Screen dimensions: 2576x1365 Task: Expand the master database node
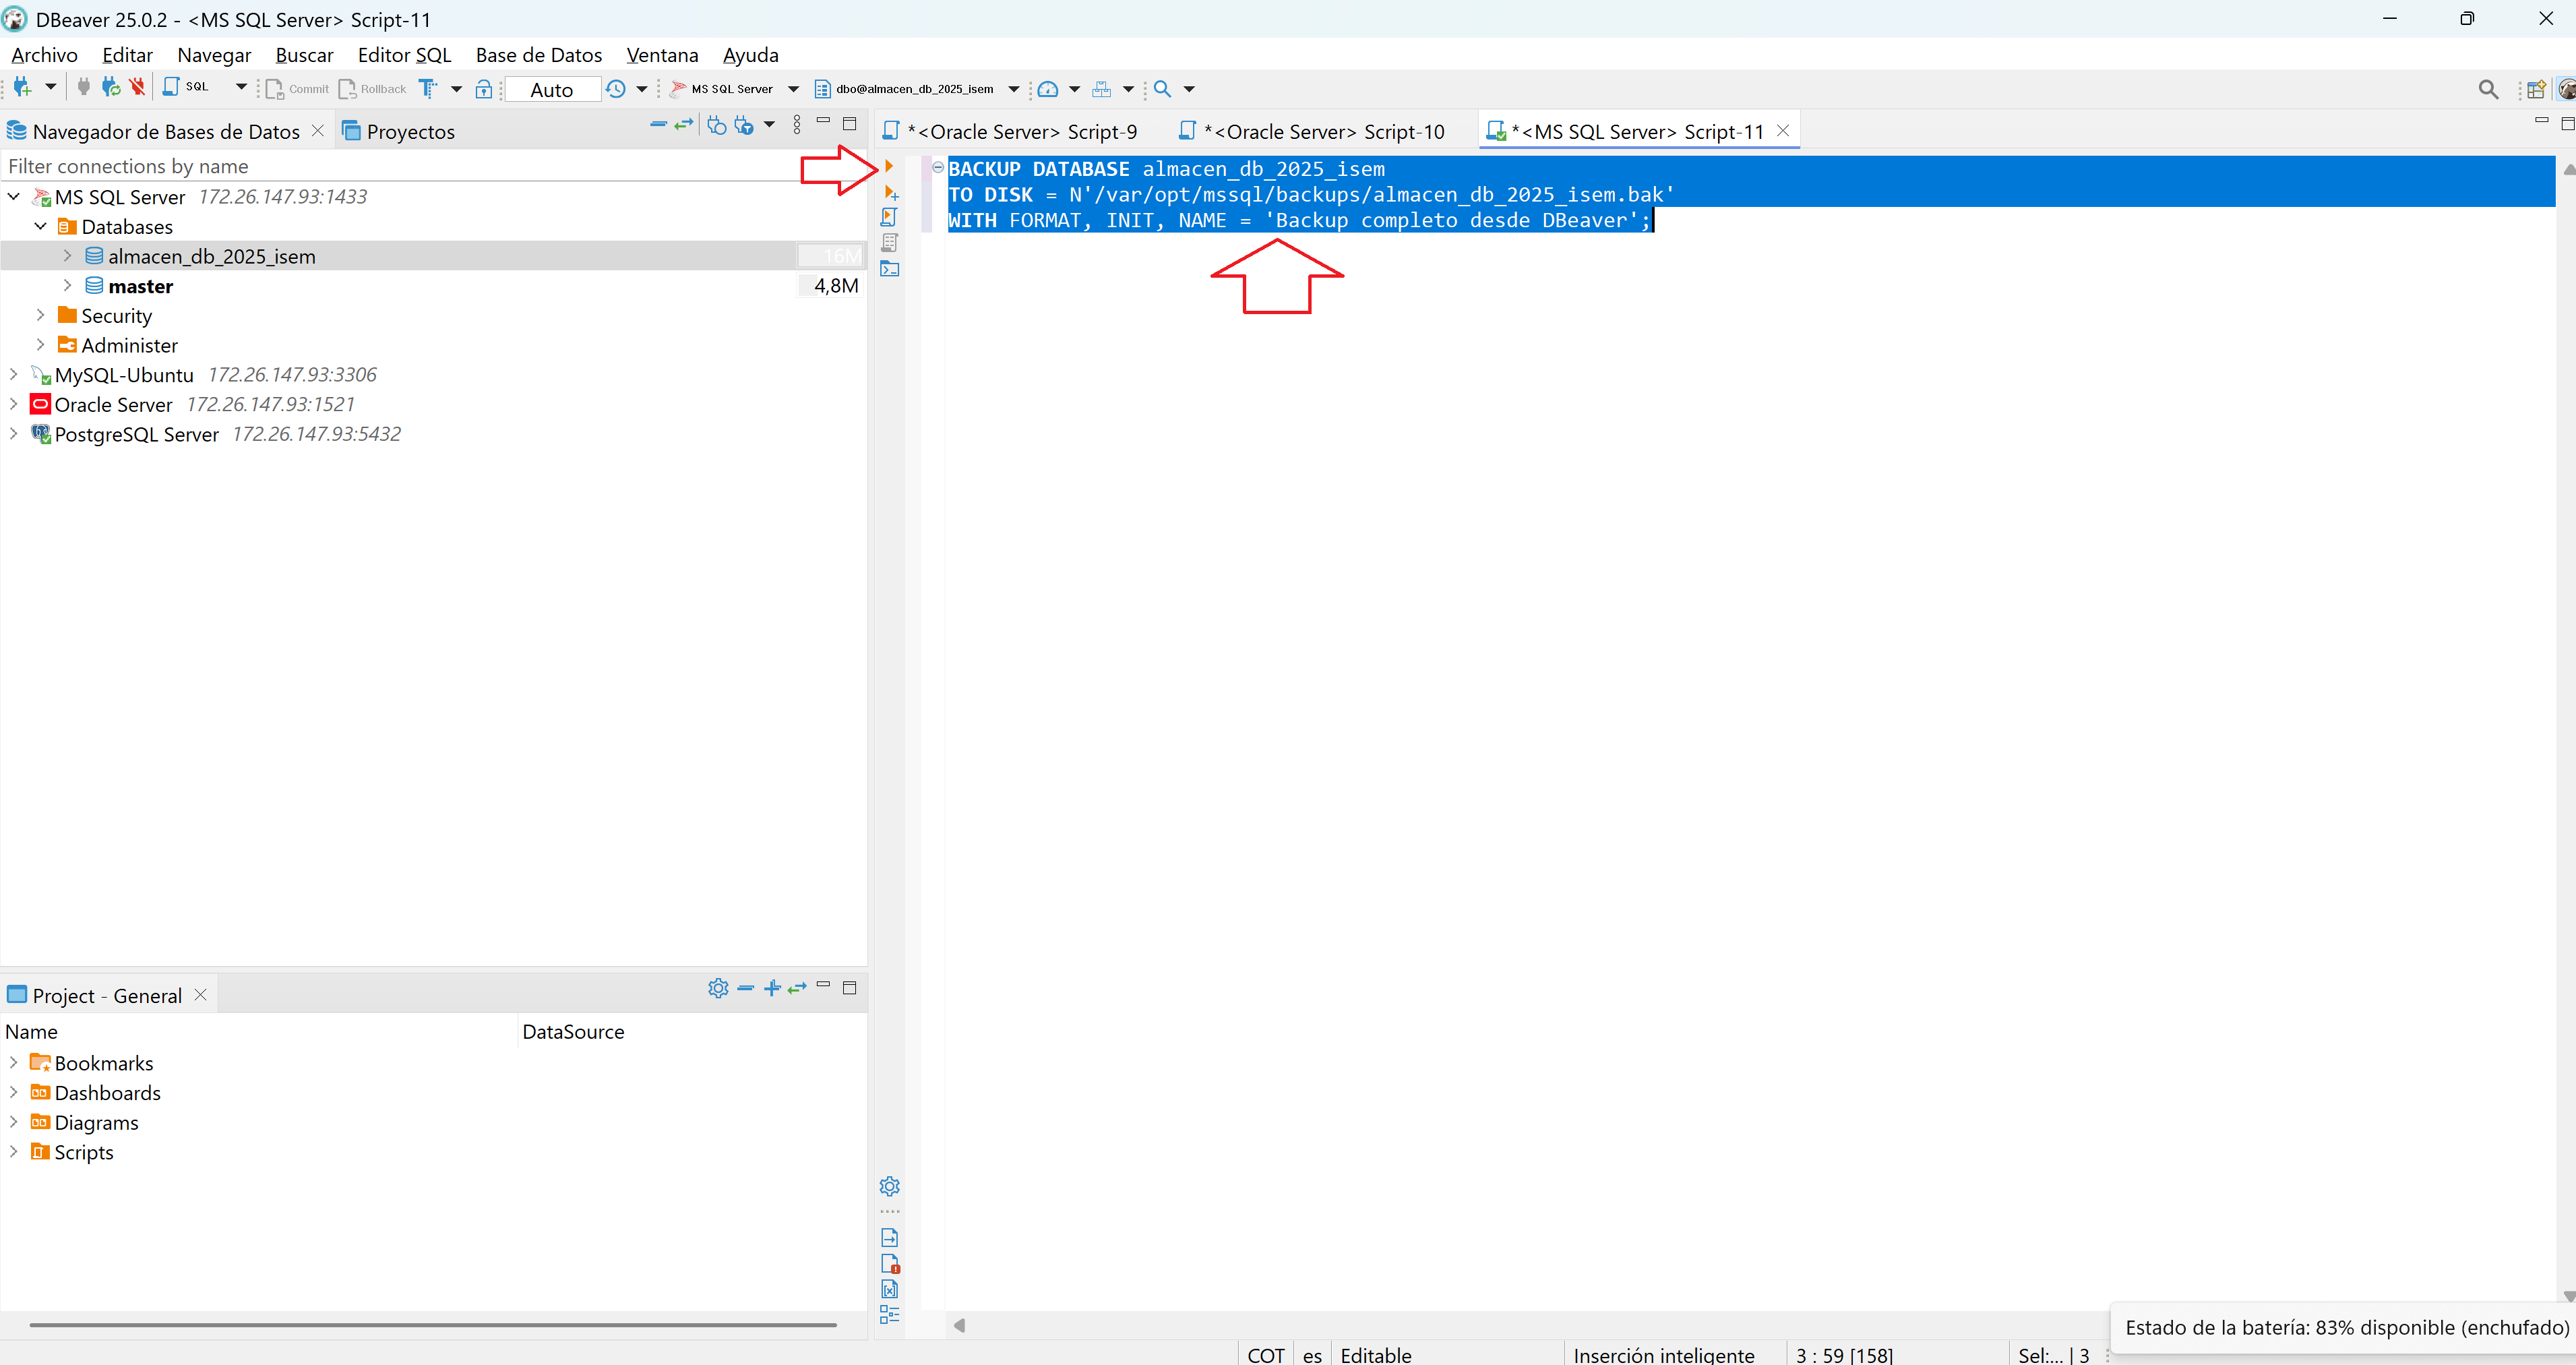pyautogui.click(x=68, y=286)
